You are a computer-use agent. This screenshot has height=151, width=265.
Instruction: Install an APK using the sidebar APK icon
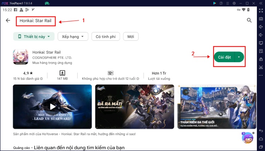[261, 51]
